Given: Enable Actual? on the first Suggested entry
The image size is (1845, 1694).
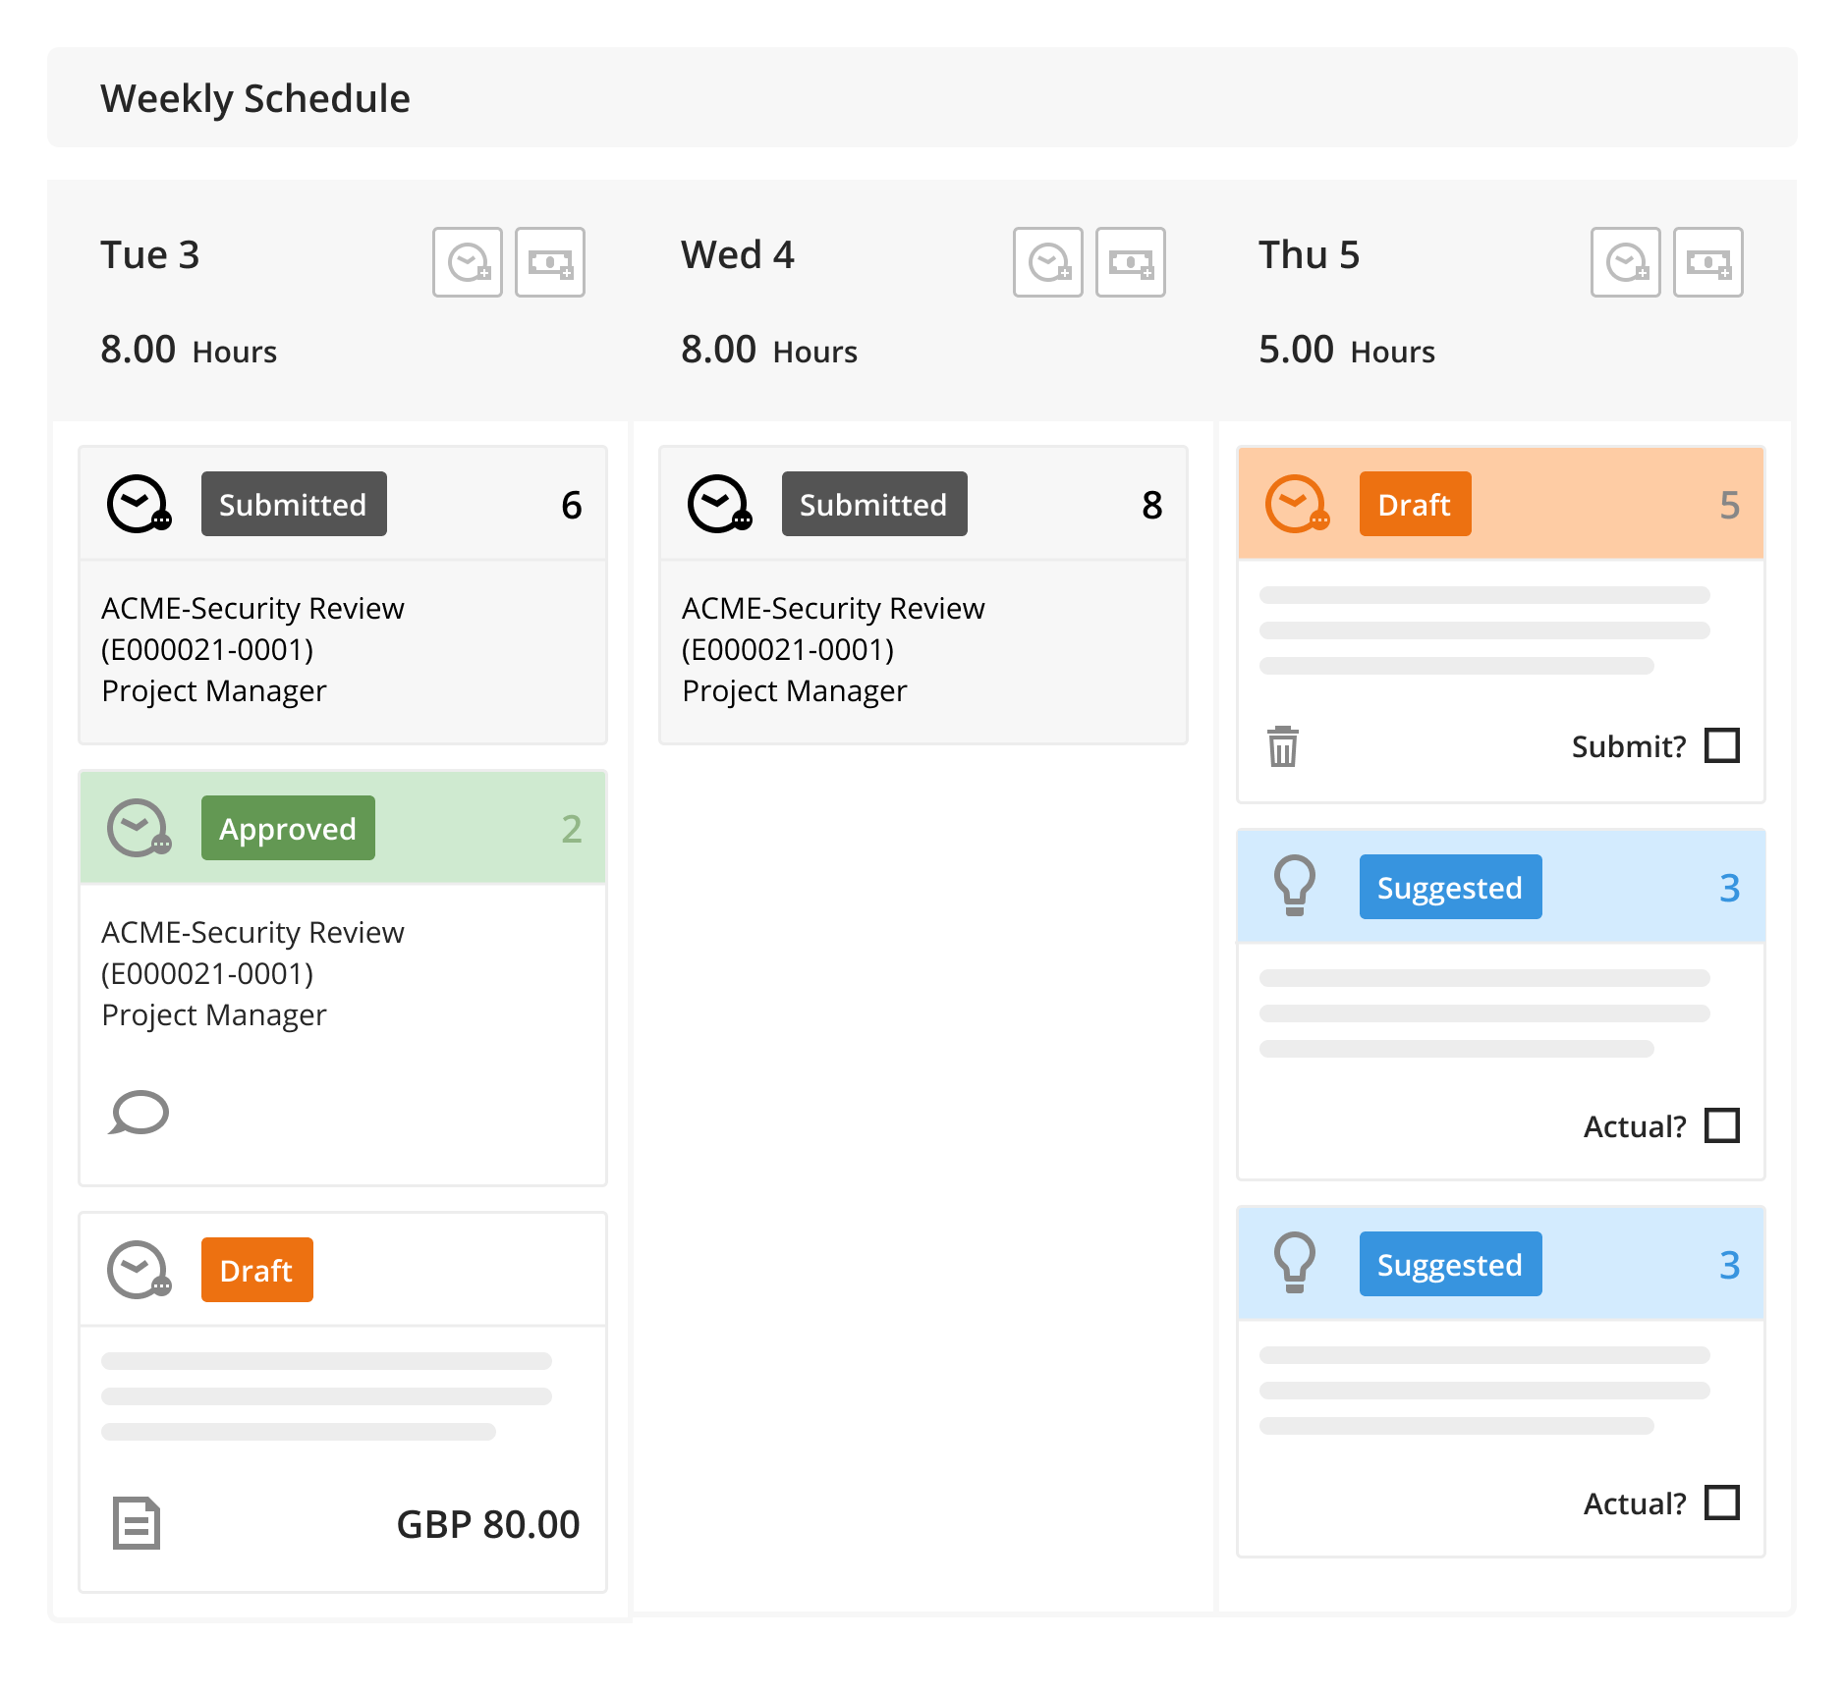Looking at the screenshot, I should click(x=1722, y=1125).
